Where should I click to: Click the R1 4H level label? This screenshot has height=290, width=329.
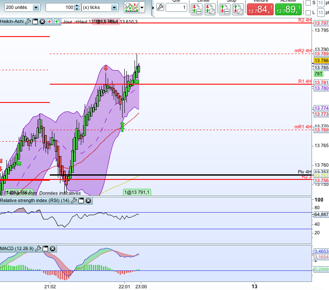(305, 81)
